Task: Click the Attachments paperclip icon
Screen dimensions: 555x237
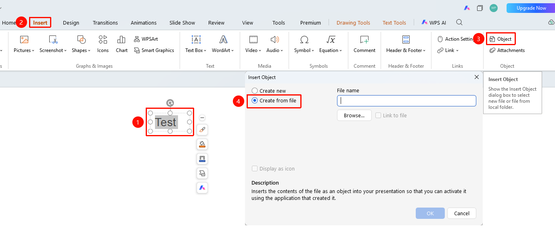Action: point(492,50)
